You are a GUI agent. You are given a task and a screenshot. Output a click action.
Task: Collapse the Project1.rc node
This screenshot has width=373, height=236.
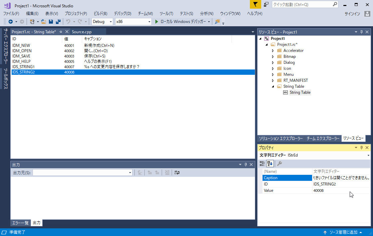267,45
